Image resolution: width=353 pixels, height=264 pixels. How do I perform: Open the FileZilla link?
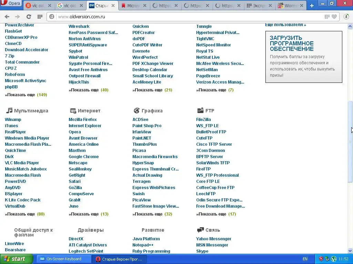203,119
